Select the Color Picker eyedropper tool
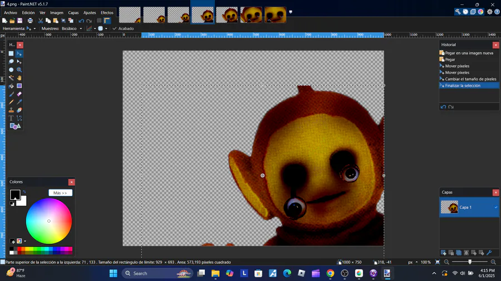The width and height of the screenshot is (501, 281). (19, 102)
